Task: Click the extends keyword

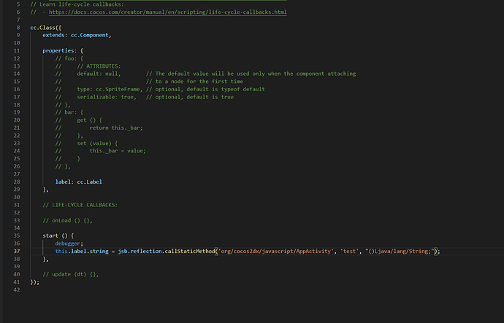Action: (54, 35)
